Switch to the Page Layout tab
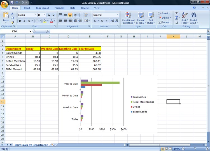 (x=42, y=8)
